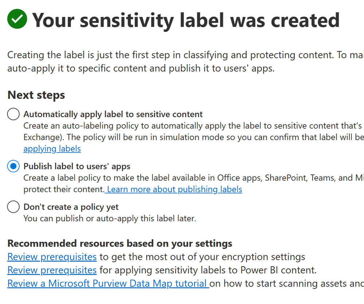Click the Your sensitivity label was created heading

tap(186, 20)
